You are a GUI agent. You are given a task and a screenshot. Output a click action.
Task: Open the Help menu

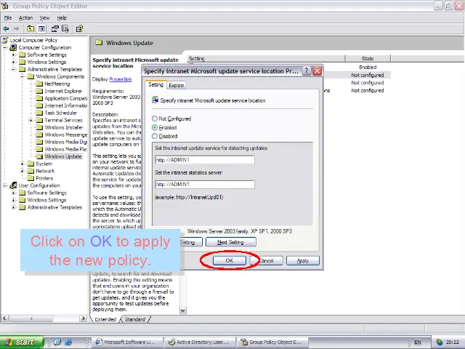coord(62,17)
